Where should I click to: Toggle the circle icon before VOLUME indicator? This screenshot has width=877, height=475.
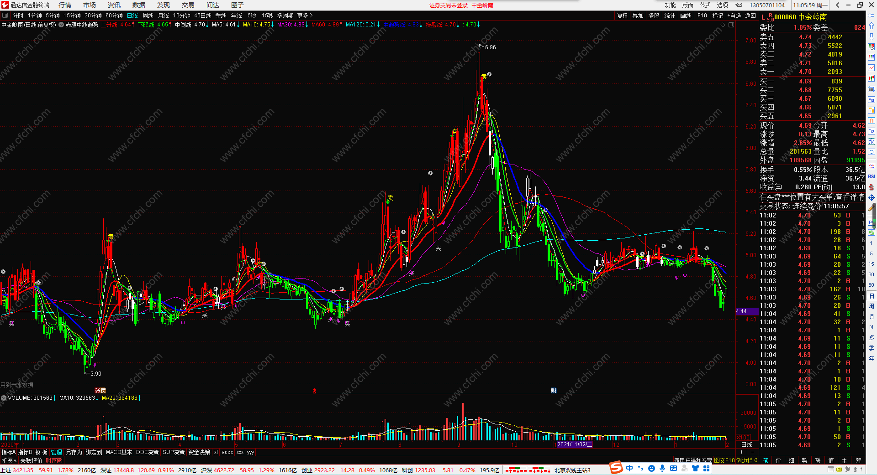pos(4,398)
